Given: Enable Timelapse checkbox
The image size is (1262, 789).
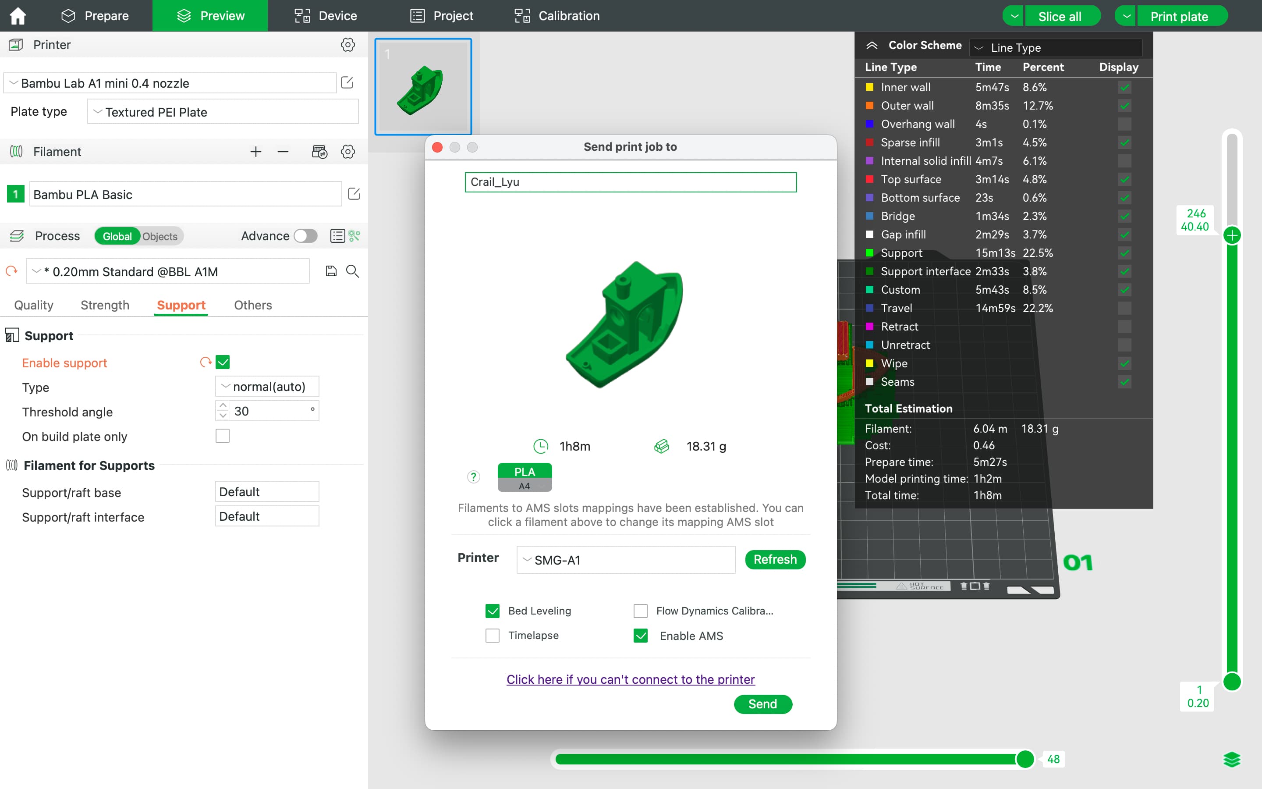Looking at the screenshot, I should coord(492,635).
